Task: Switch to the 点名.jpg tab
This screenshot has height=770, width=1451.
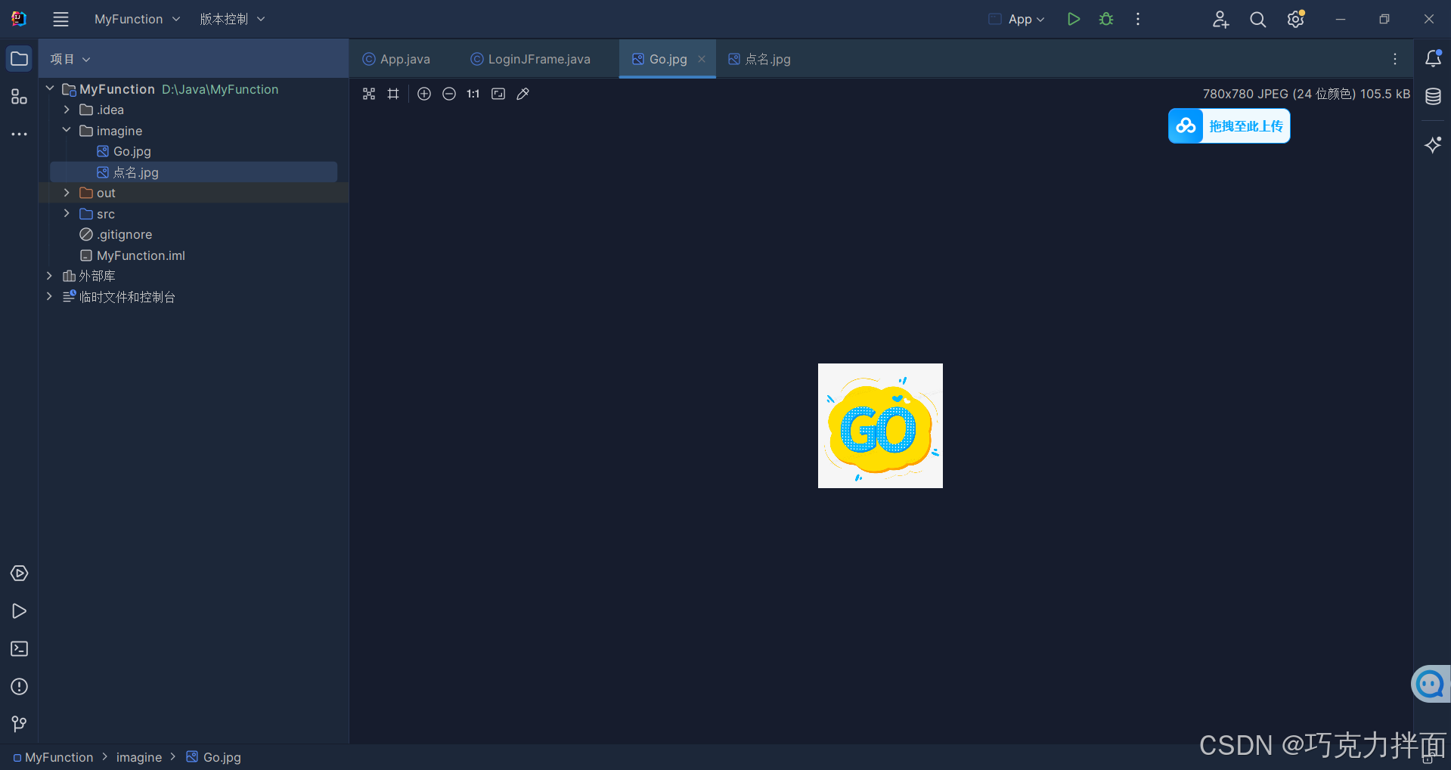Action: point(760,59)
